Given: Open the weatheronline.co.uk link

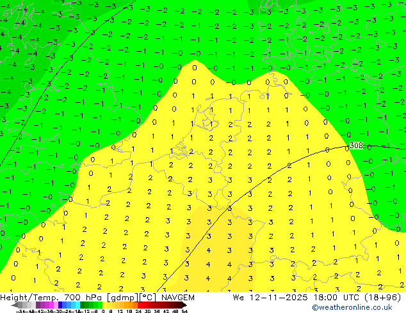Looking at the screenshot, I should (352, 307).
